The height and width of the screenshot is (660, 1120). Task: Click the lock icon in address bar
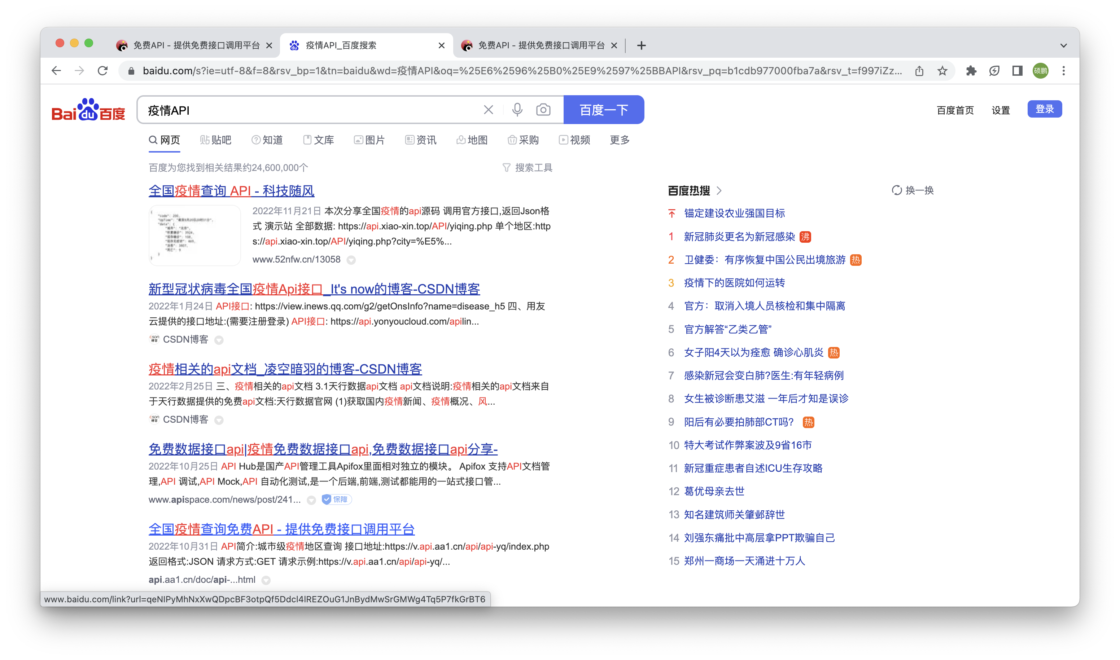pyautogui.click(x=131, y=71)
